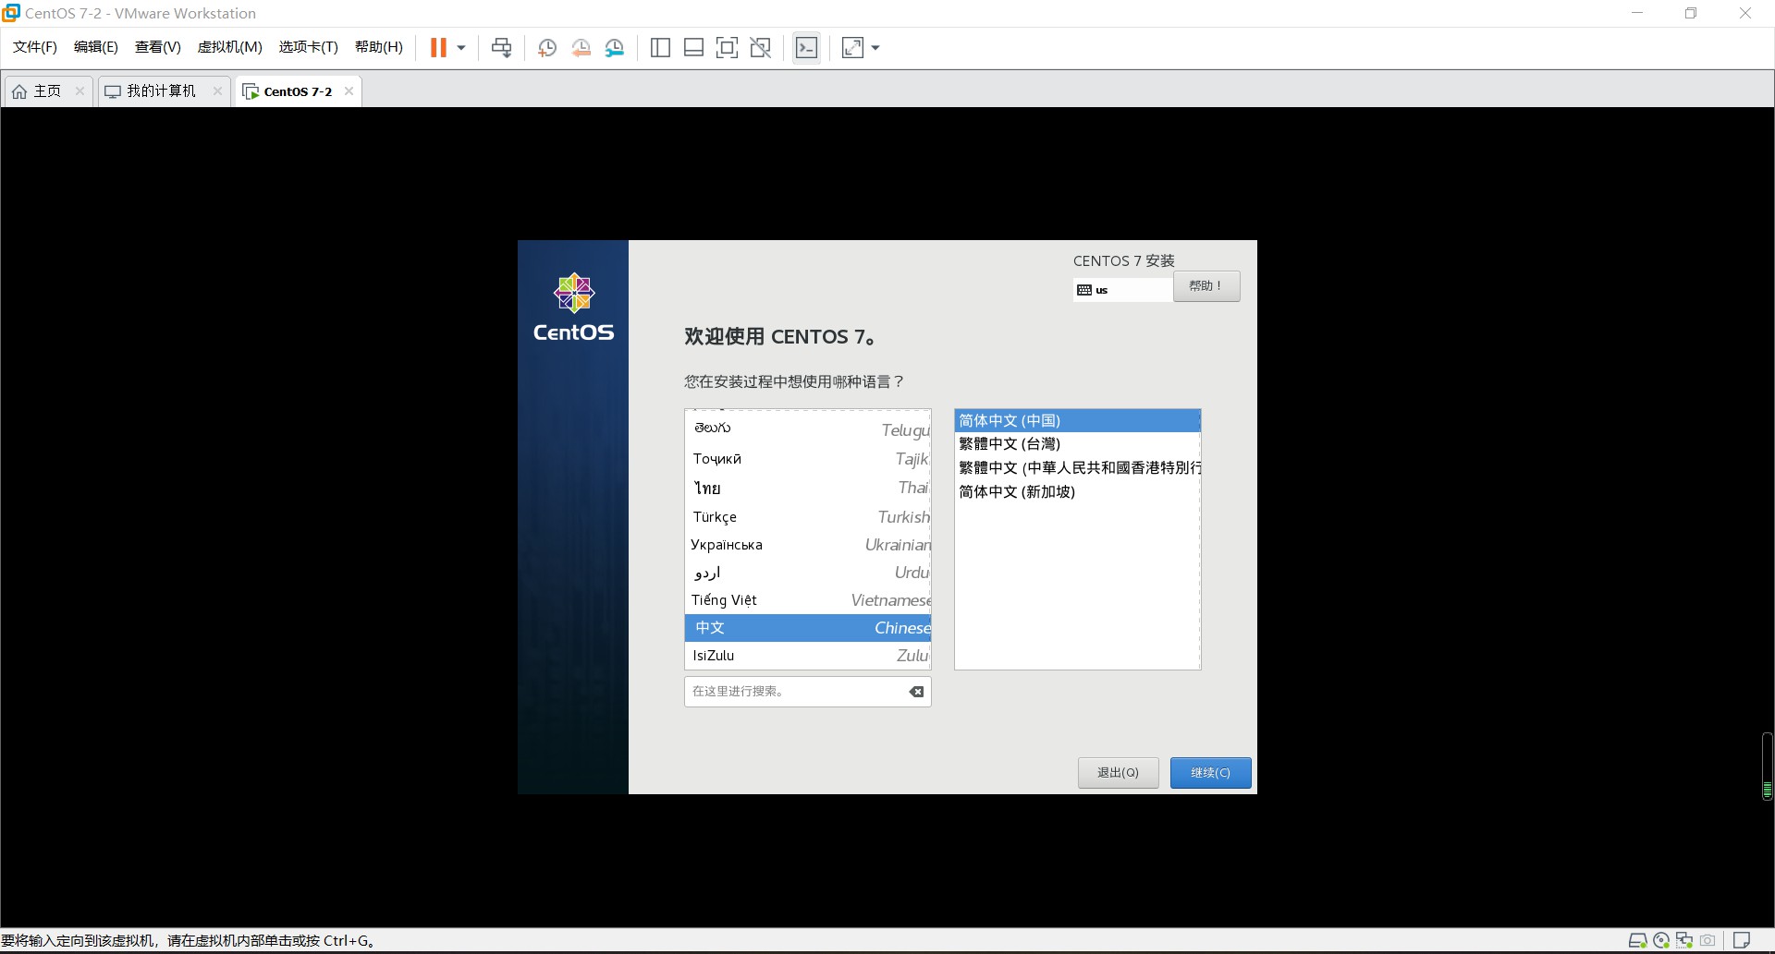The width and height of the screenshot is (1775, 954).
Task: Open the 帮助(H) menu
Action: tap(379, 47)
